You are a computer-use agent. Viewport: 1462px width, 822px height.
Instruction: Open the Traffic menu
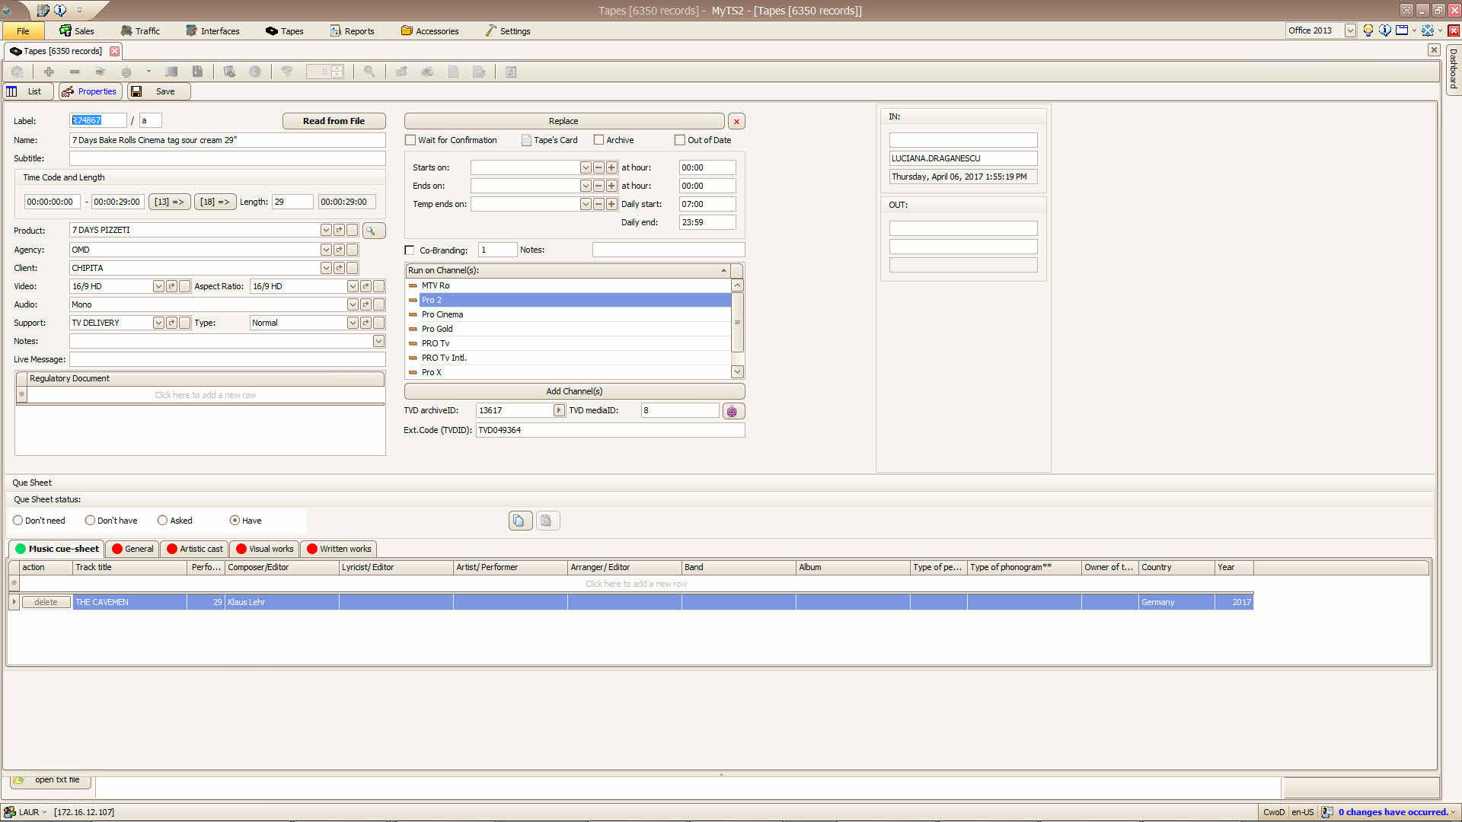[140, 31]
